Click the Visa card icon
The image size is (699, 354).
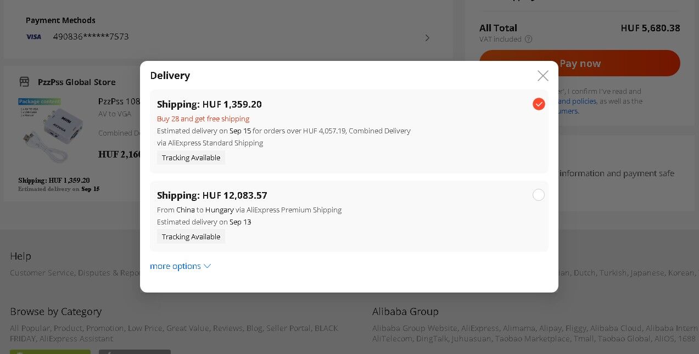(33, 37)
